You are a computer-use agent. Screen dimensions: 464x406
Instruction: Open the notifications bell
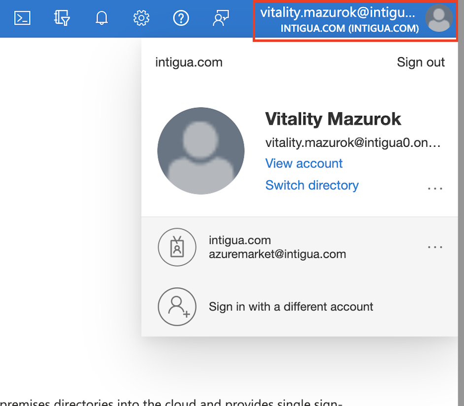101,18
